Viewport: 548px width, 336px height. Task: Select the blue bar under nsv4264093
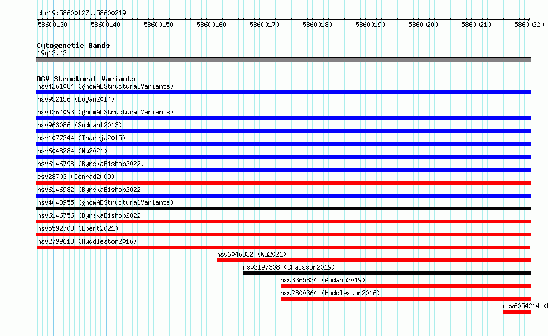pyautogui.click(x=283, y=118)
